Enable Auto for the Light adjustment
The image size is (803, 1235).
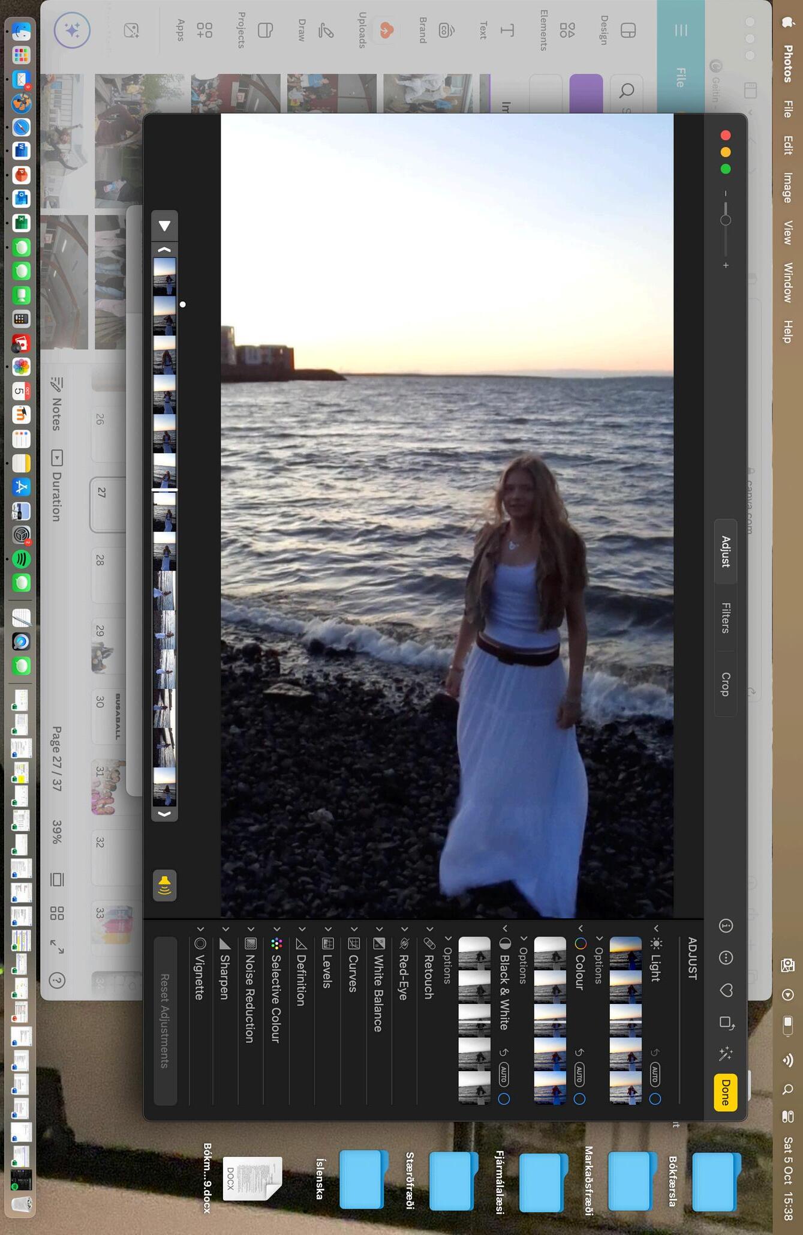[x=655, y=1074]
